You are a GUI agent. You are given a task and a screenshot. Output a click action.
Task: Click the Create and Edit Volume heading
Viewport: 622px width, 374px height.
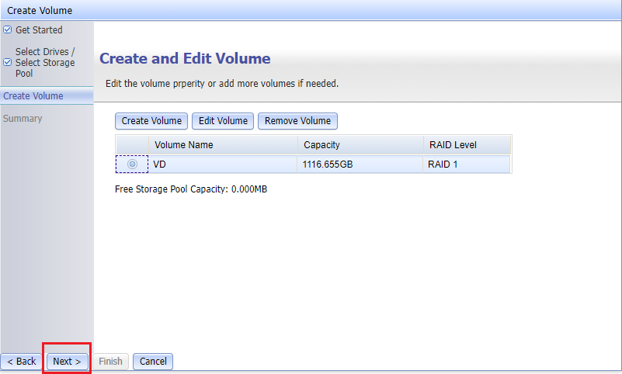pyautogui.click(x=185, y=59)
